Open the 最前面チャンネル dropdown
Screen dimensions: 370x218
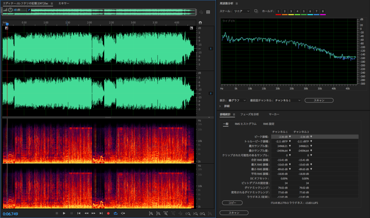click(x=287, y=100)
